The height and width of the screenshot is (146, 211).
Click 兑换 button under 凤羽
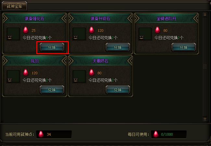pyautogui.click(x=52, y=90)
